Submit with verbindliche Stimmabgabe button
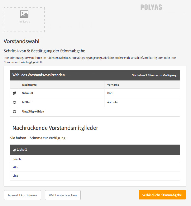The image size is (191, 206). pyautogui.click(x=162, y=195)
